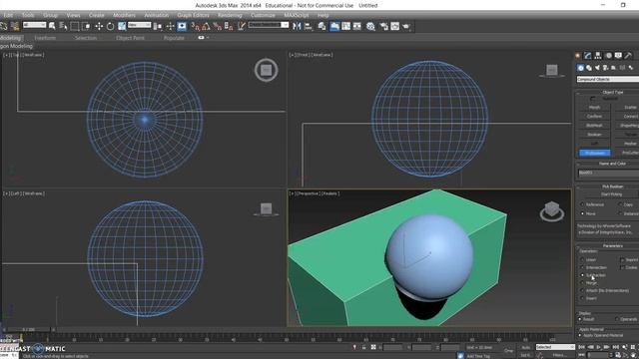Viewport: 639px width, 359px height.
Task: Click the Play Animation button
Action: tap(599, 347)
